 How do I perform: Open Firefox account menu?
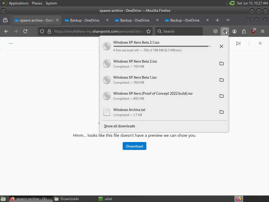[x=235, y=31]
